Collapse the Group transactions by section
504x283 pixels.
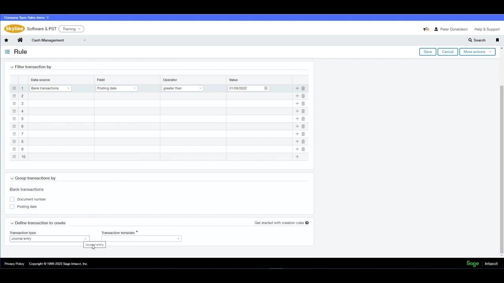(x=12, y=178)
